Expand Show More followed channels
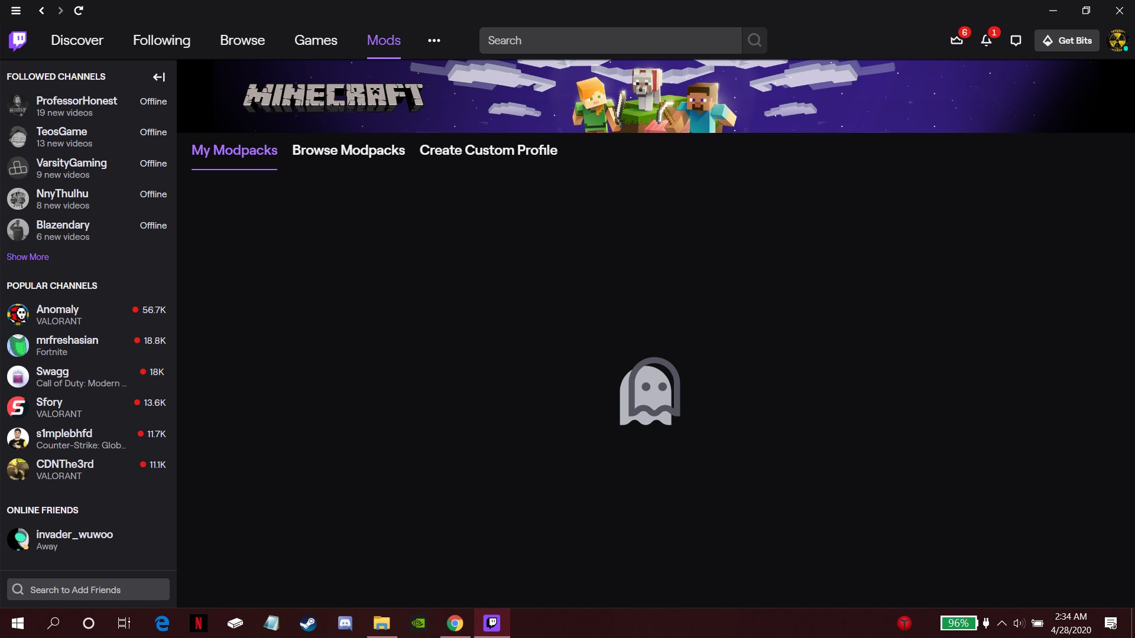 27,256
